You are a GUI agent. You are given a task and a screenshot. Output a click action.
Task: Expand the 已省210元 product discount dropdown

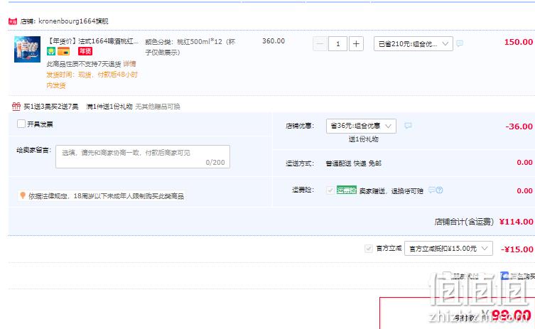[x=414, y=43]
